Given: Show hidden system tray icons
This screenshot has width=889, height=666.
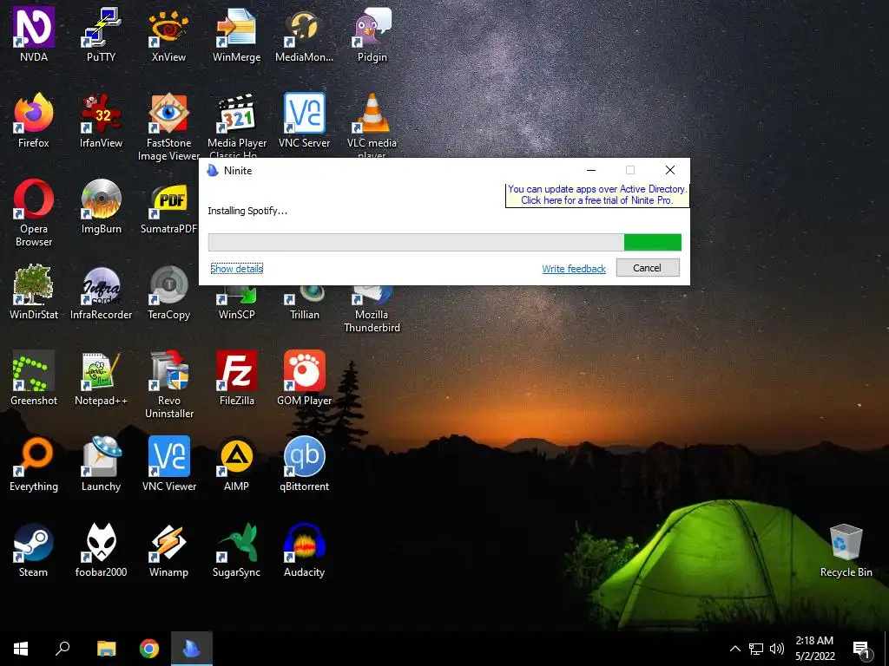Looking at the screenshot, I should [734, 649].
